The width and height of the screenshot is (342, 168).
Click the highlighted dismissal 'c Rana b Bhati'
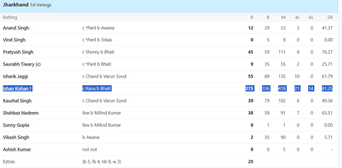click(x=97, y=89)
